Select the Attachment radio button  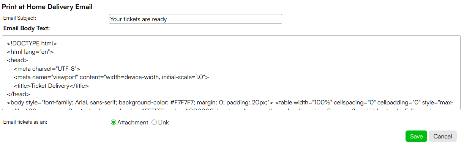(113, 123)
